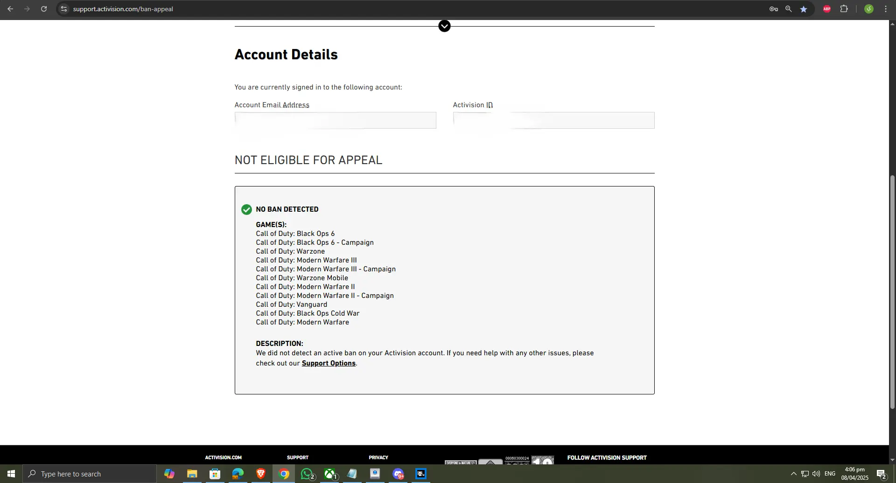Viewport: 896px width, 483px height.
Task: Go to the PRIVACY footer section
Action: [378, 457]
